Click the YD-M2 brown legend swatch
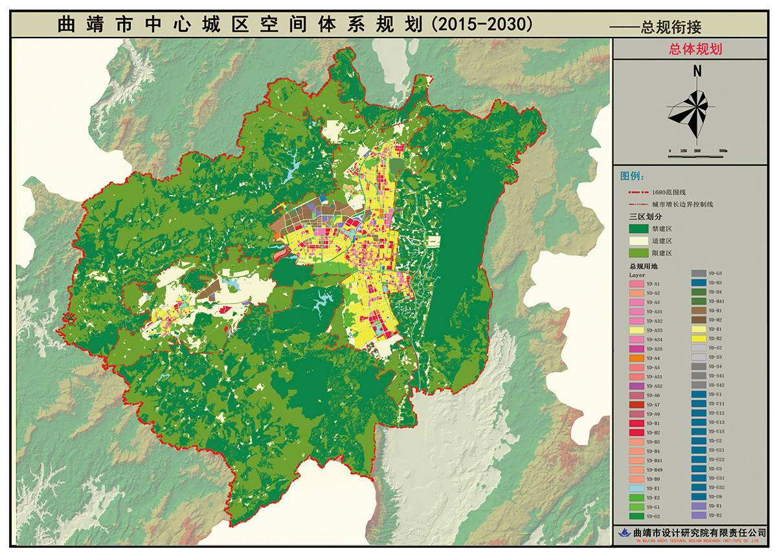This screenshot has height=555, width=777. coord(699,320)
